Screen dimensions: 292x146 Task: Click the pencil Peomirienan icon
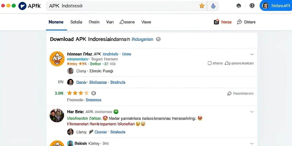[x=230, y=94]
